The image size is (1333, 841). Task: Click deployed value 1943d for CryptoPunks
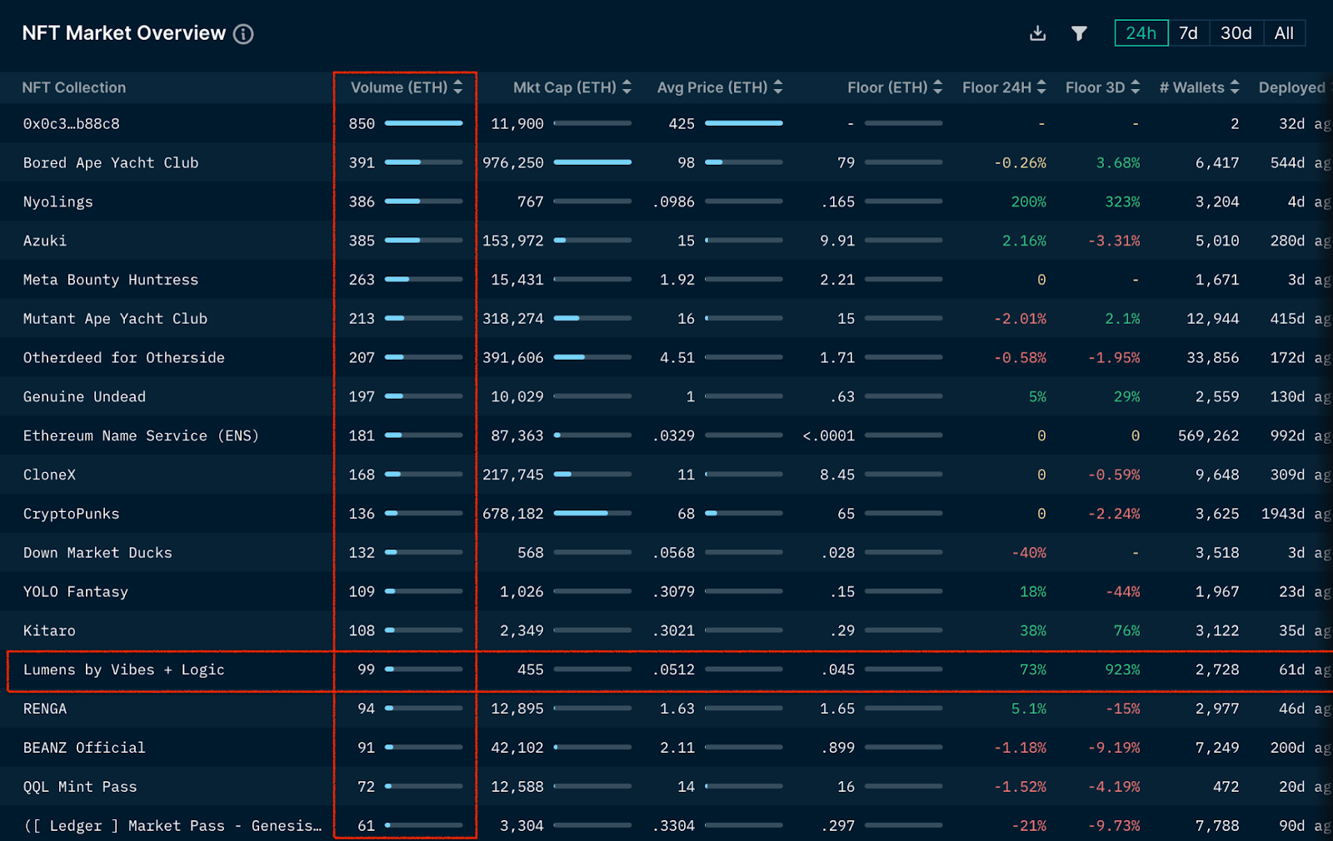coord(1283,514)
